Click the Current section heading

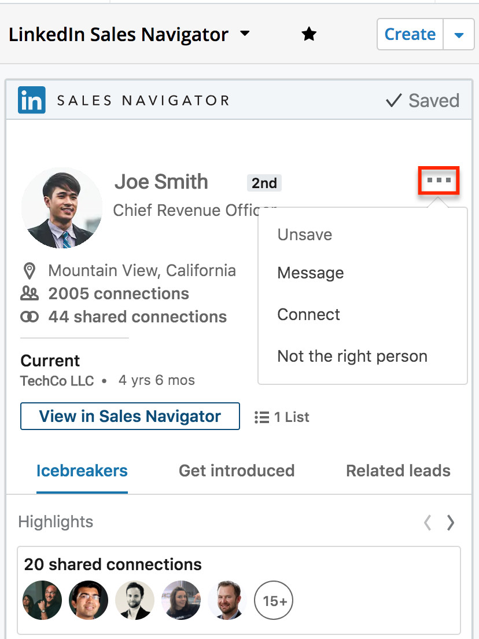click(50, 361)
